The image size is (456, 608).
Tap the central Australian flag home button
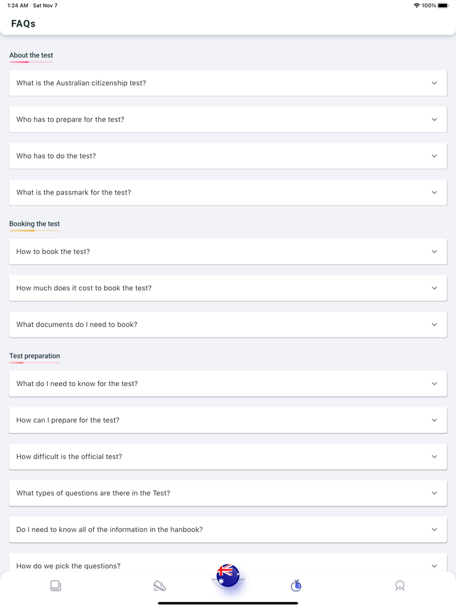point(227,575)
